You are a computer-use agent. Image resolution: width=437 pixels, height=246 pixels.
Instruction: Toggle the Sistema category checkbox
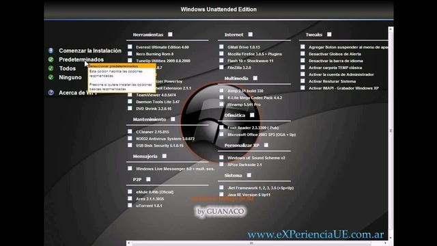249,175
